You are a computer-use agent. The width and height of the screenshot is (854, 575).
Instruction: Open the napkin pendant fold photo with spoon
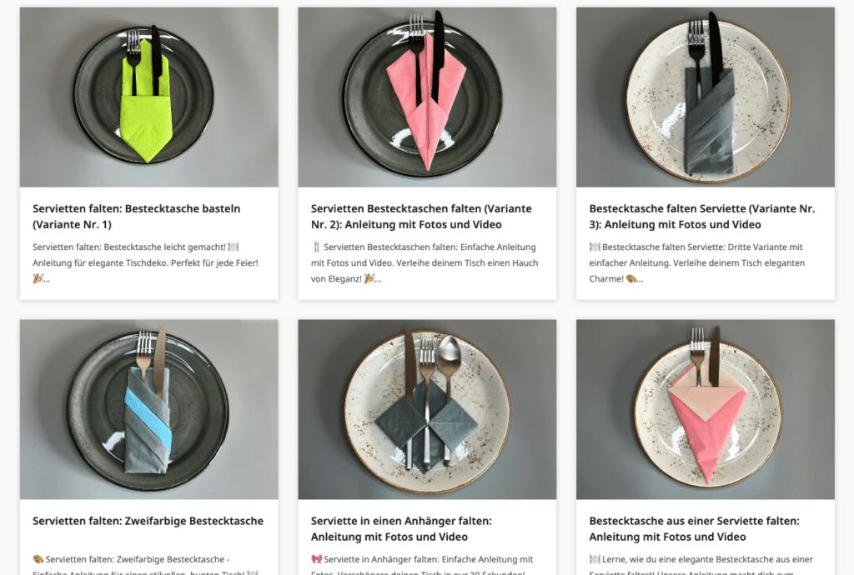[x=427, y=410]
